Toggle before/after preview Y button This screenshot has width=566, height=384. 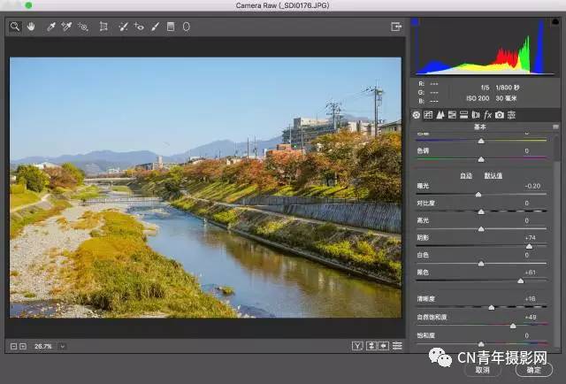(x=357, y=345)
